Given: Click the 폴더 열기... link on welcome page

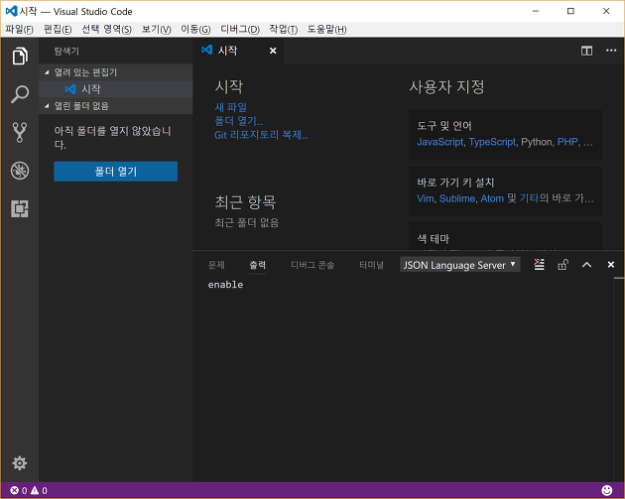Looking at the screenshot, I should (x=239, y=121).
